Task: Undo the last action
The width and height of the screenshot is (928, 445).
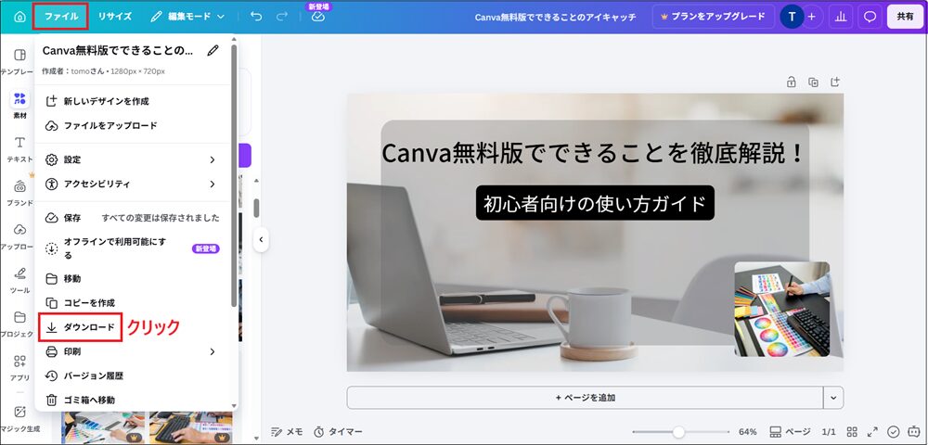Action: point(256,17)
